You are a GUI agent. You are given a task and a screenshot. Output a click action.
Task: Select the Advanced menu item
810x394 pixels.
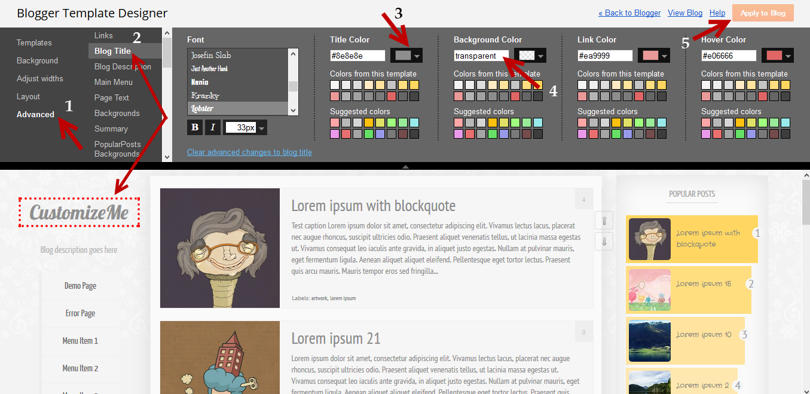pos(35,114)
